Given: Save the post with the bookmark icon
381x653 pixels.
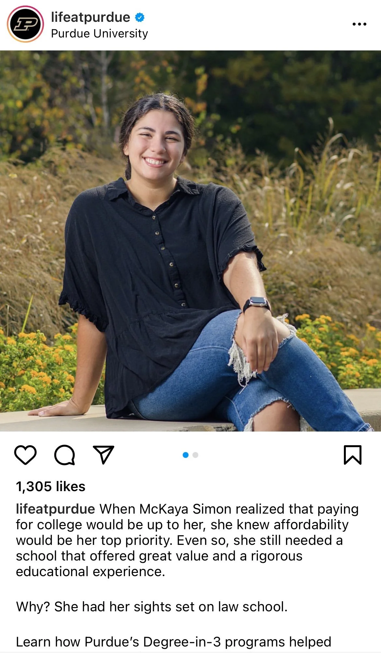Looking at the screenshot, I should click(353, 455).
